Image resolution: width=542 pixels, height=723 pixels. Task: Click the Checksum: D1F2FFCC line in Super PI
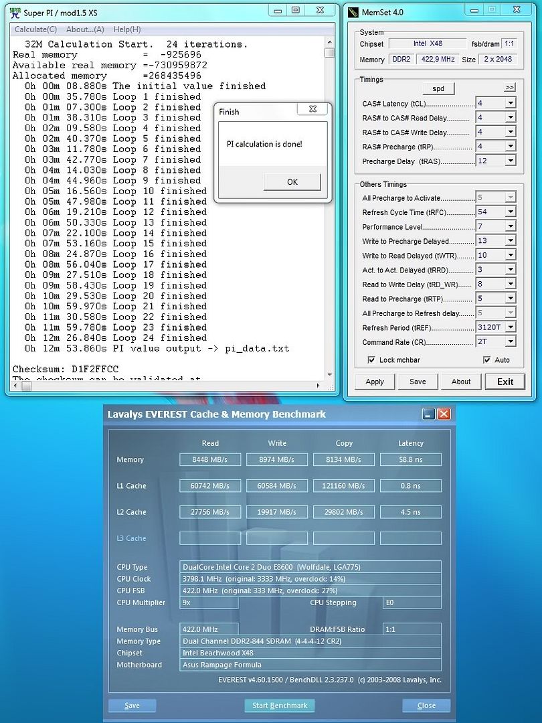(x=66, y=369)
